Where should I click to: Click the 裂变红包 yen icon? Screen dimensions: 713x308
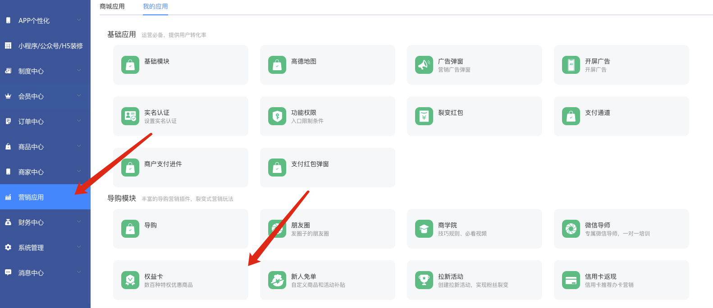pos(424,116)
